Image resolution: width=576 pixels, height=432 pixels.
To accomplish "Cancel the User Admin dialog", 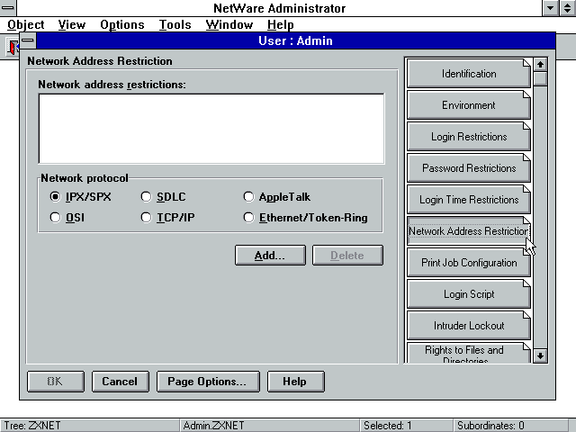I will tap(120, 382).
